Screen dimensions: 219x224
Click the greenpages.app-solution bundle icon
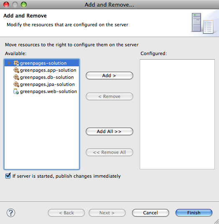(16, 70)
